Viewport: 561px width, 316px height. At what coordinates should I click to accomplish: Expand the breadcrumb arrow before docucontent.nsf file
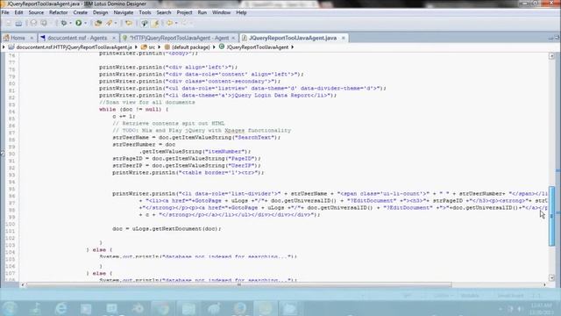(4, 47)
